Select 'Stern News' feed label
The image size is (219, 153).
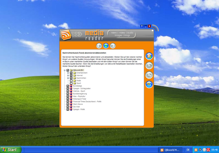tap(78, 104)
